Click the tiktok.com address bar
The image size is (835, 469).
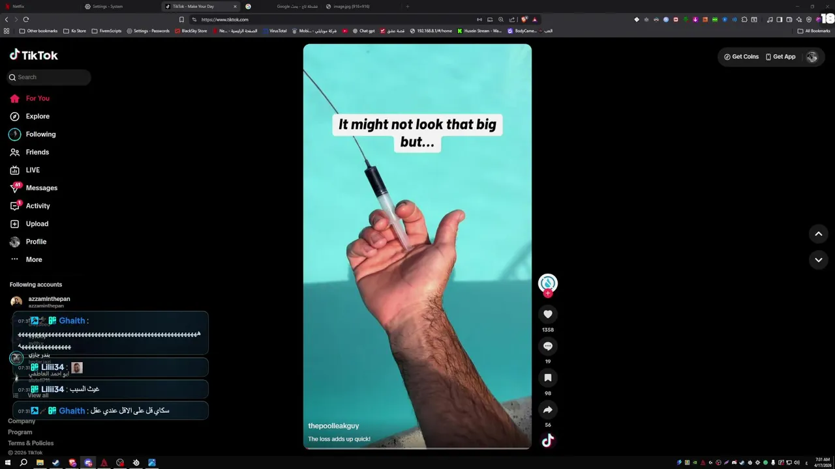(x=333, y=20)
